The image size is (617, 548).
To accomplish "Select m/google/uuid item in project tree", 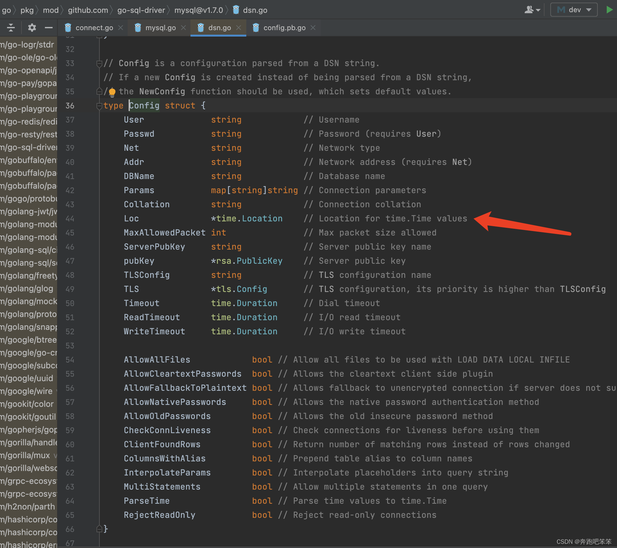I will [29, 378].
